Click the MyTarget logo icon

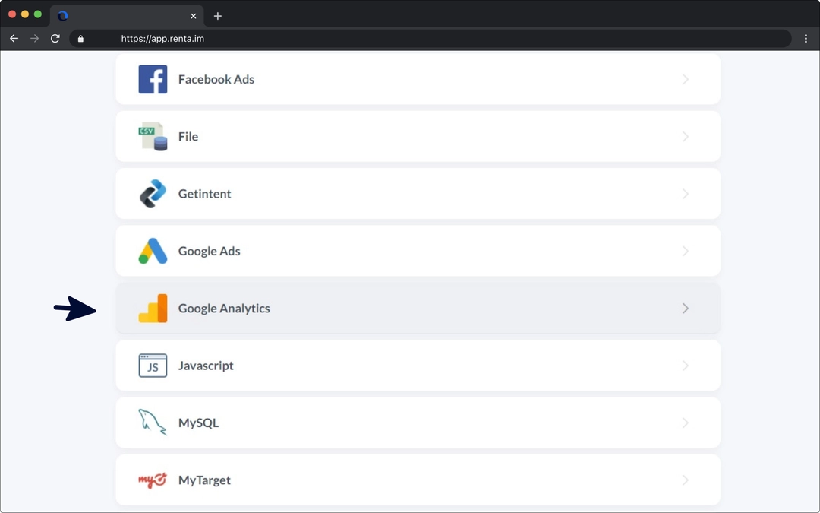coord(152,480)
